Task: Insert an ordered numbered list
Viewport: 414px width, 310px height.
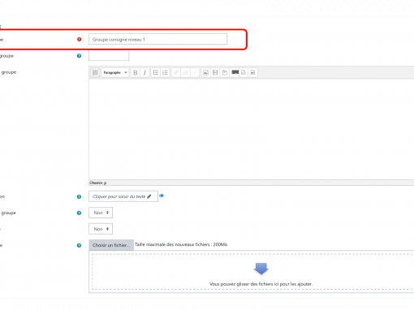Action: point(165,72)
